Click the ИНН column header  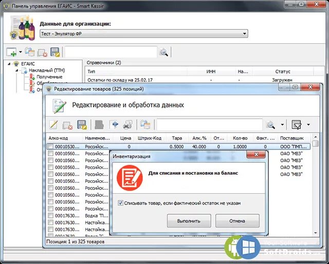211,71
